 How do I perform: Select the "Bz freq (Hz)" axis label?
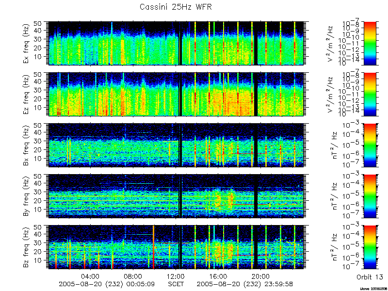pos(27,247)
